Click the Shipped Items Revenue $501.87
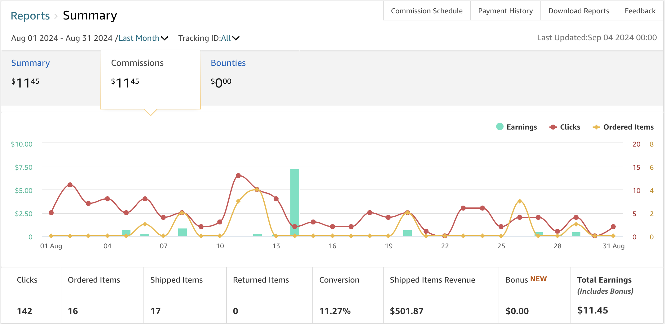Screen dimensions: 665x324 click(x=407, y=311)
